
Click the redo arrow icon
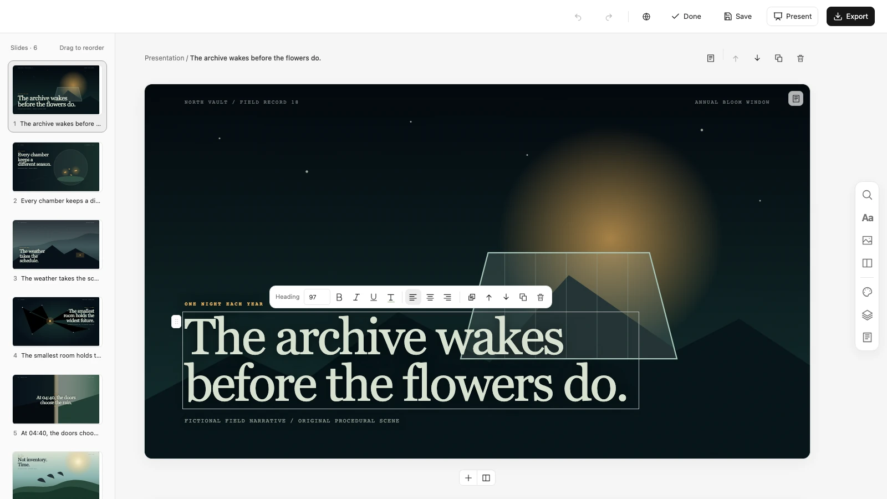[609, 17]
